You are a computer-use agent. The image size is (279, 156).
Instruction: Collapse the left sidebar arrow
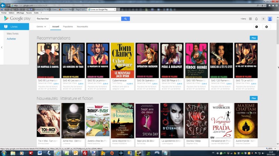point(2,47)
